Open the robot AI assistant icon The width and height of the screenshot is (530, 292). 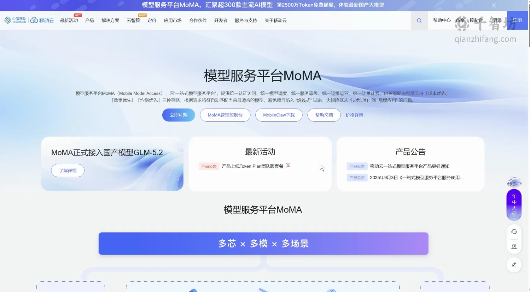pos(514,182)
